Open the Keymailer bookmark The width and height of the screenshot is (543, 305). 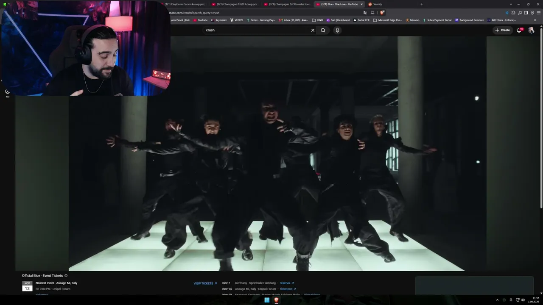click(219, 20)
